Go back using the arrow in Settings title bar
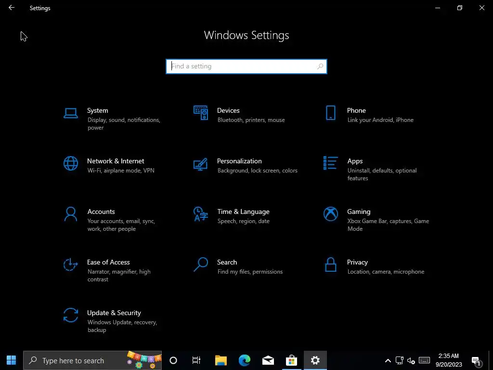Viewport: 493px width, 370px height. pyautogui.click(x=12, y=8)
